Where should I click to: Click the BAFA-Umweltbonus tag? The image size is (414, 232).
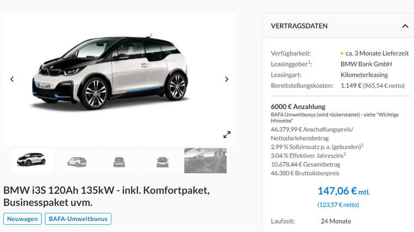(x=78, y=219)
